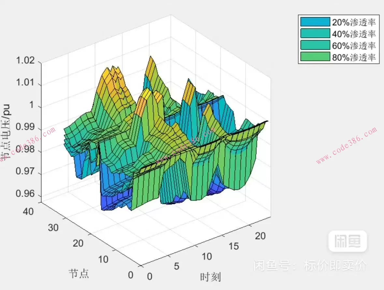Select the legend label '20%渗透率'
The image size is (384, 290).
pos(354,22)
